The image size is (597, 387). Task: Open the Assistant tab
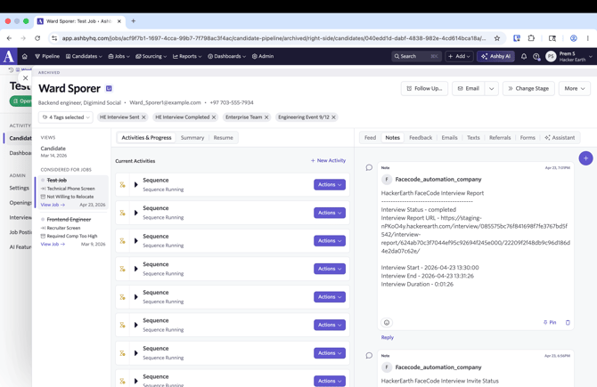coord(560,138)
